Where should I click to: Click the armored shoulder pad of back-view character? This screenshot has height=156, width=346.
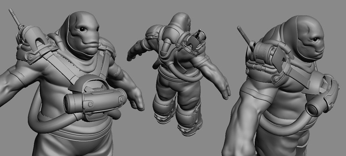[x=154, y=33]
